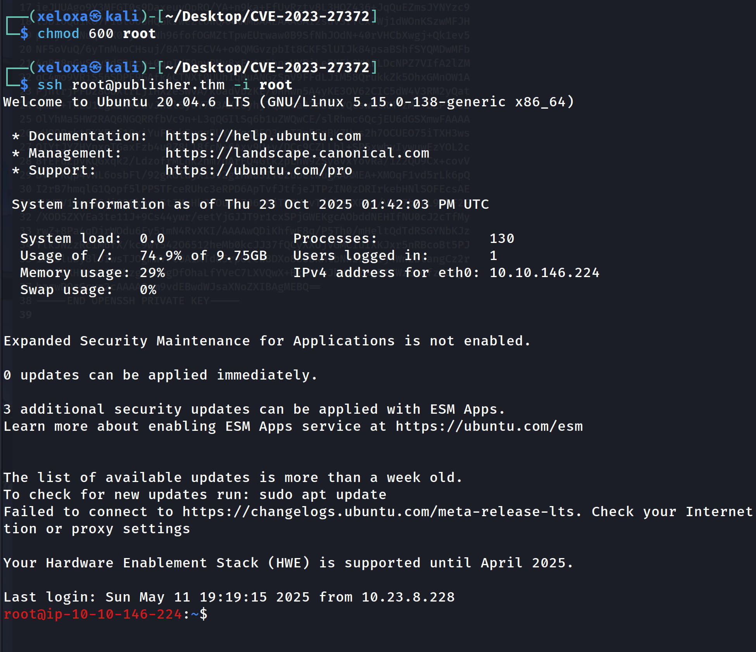Click the last login IP 10.23.8.228

pyautogui.click(x=408, y=597)
